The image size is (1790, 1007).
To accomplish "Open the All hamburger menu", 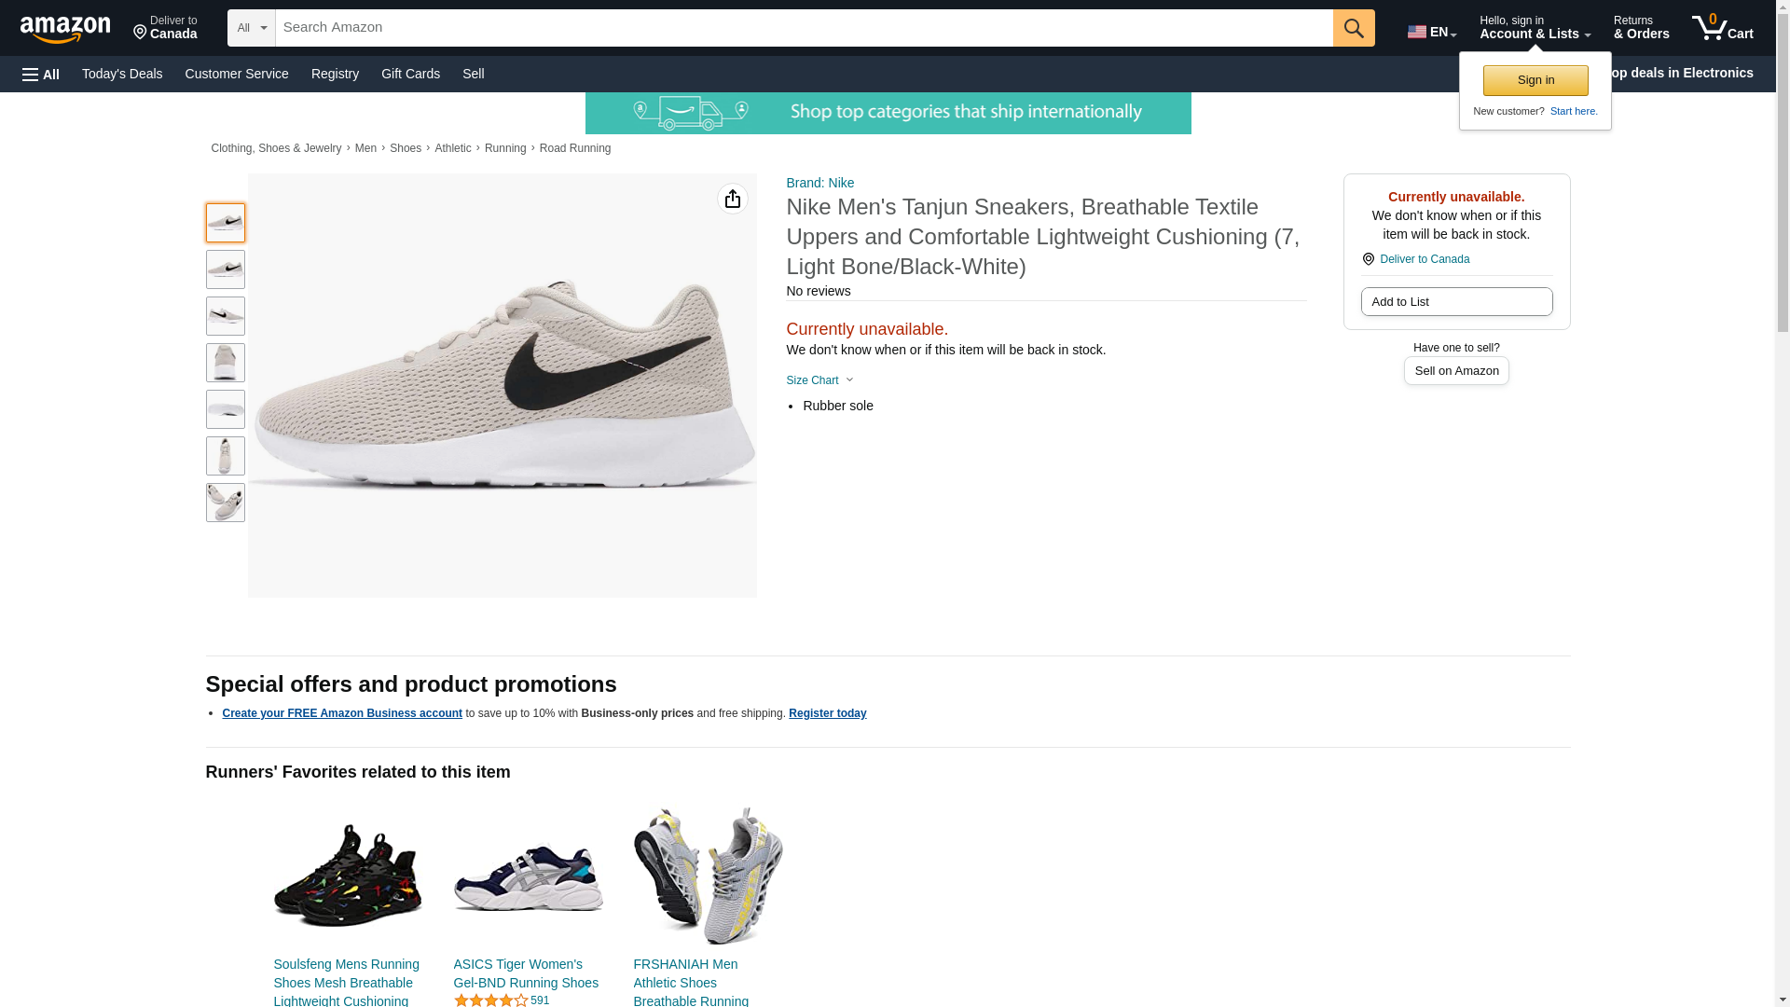I will [x=41, y=75].
